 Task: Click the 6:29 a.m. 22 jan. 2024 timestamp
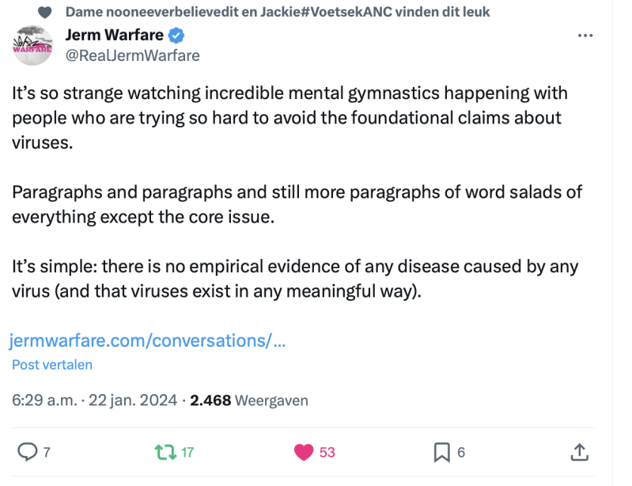93,401
